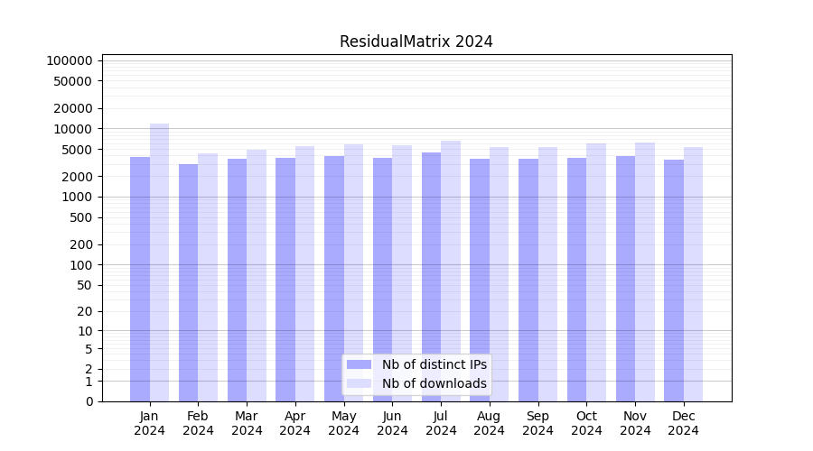Viewport: 813px width, 451px height.
Task: Click the tall Jan 2024 downloads bar
Action: 159,262
